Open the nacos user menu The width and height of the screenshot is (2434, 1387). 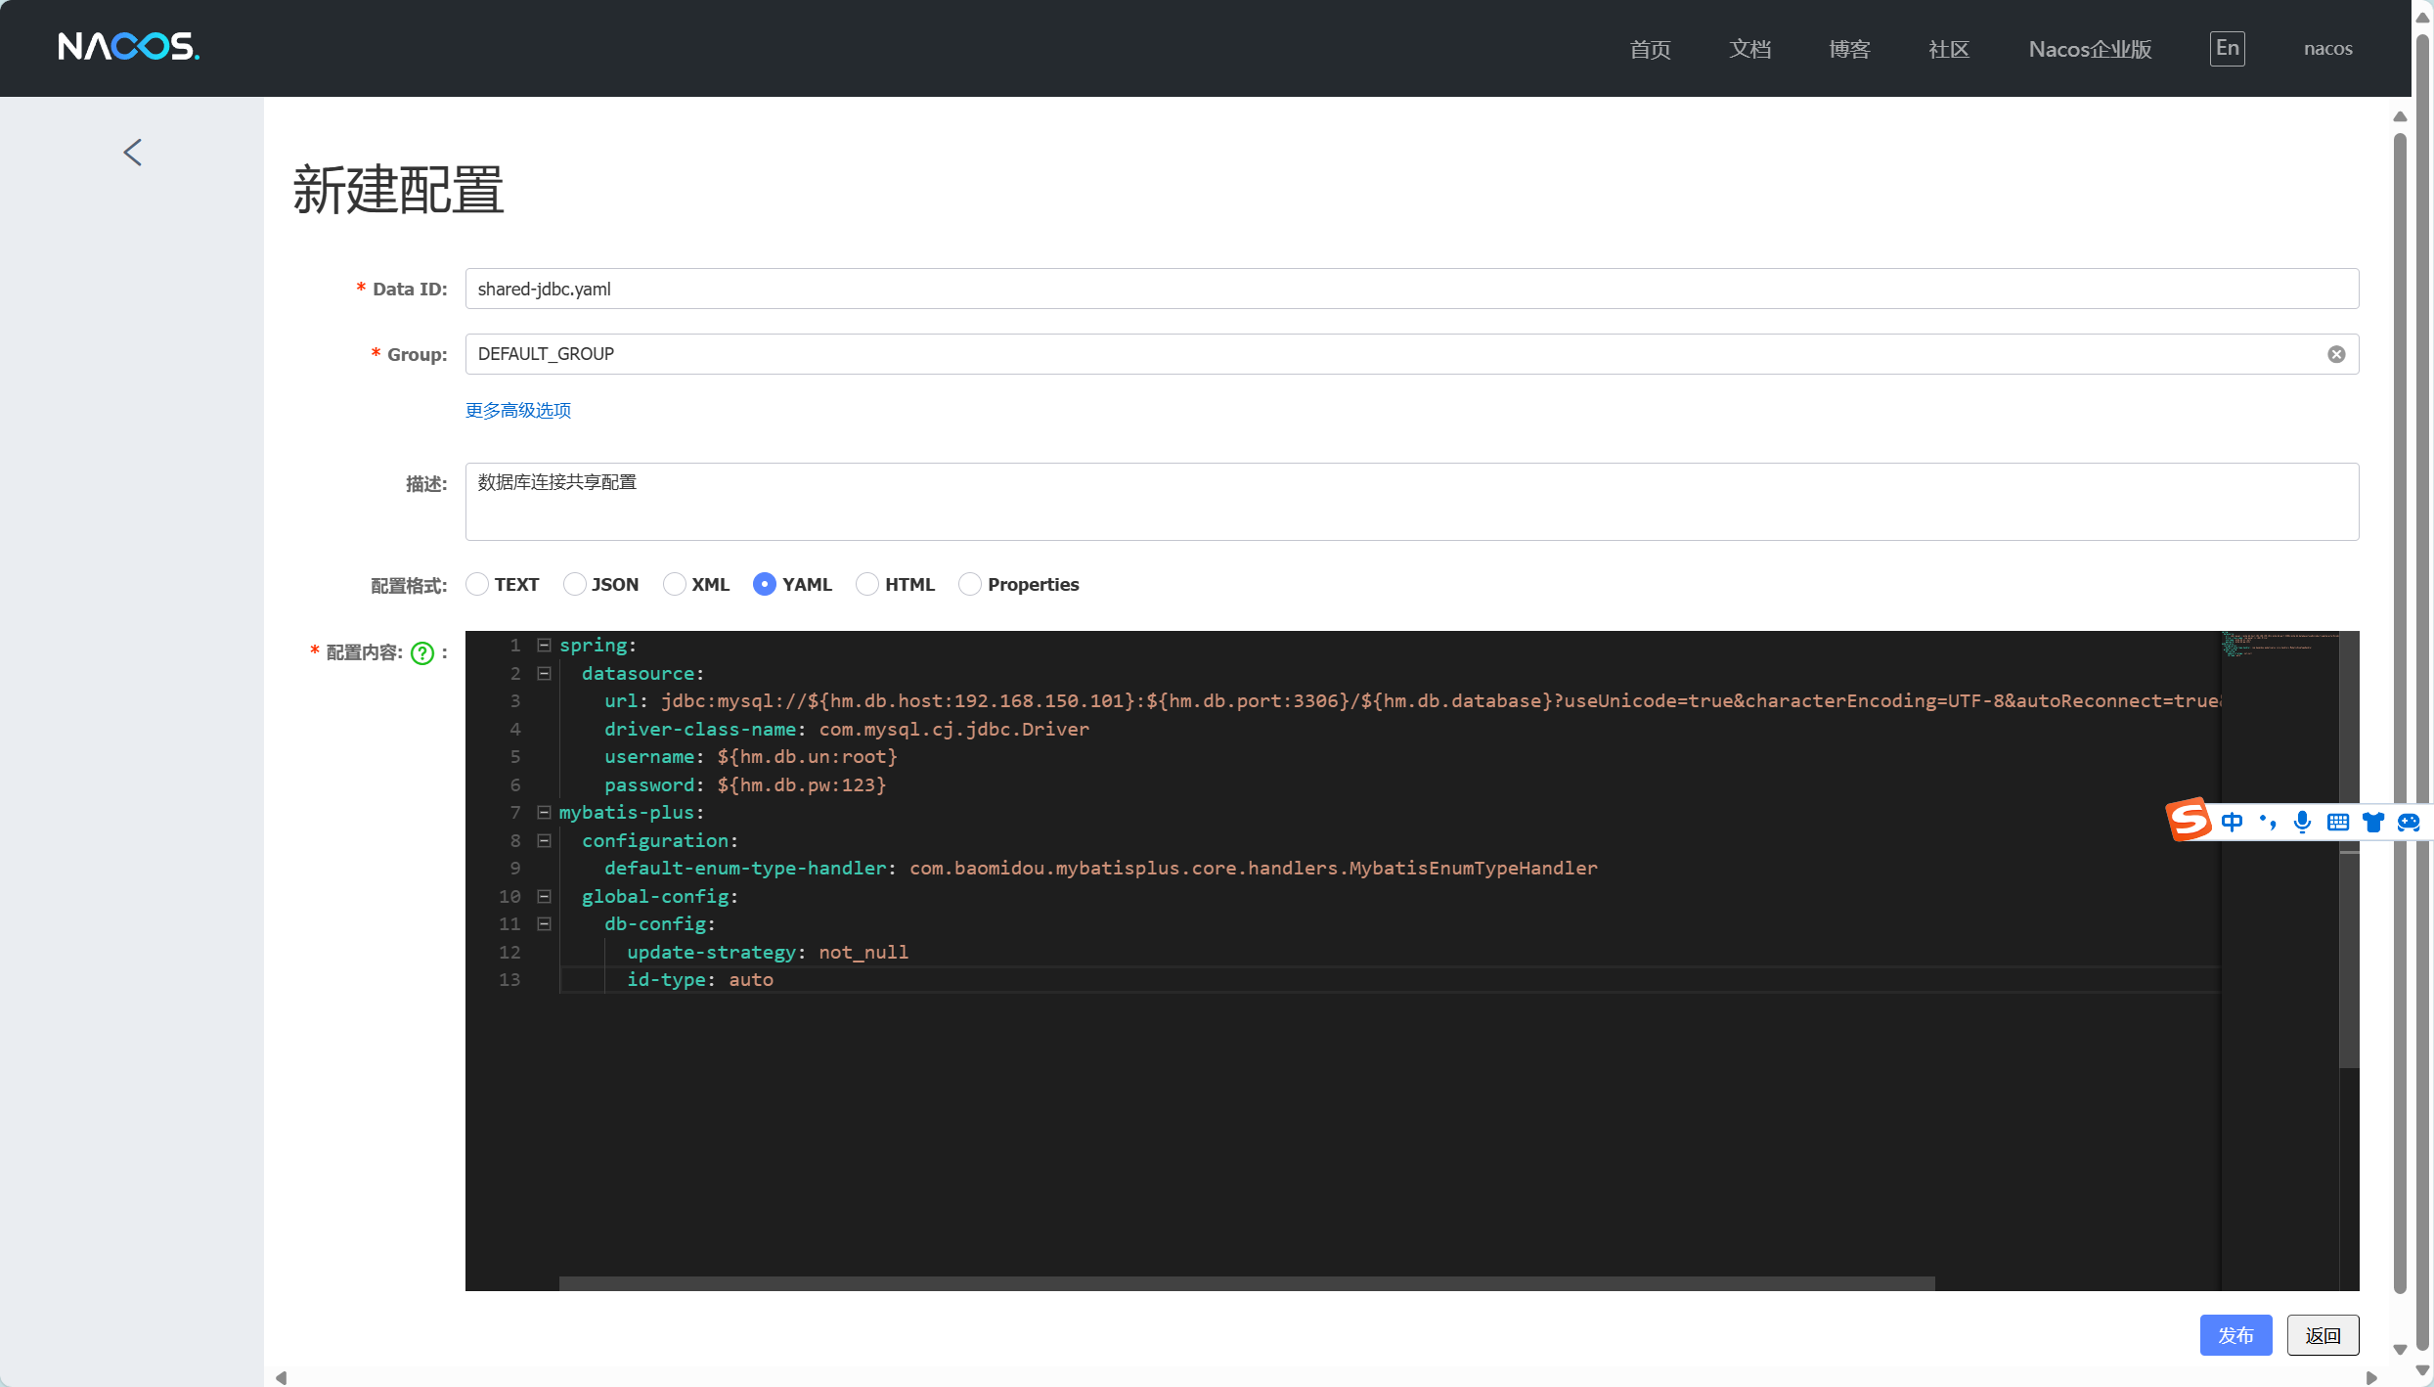click(2328, 49)
